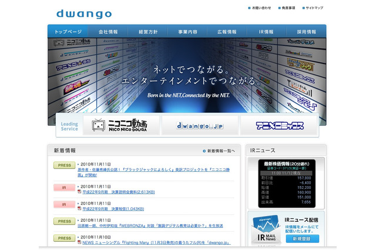The height and width of the screenshot is (250, 376).
Task: Select the 採用情報 navigation tab
Action: pos(306,32)
